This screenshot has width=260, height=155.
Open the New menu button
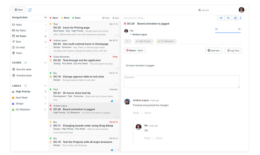(19, 10)
